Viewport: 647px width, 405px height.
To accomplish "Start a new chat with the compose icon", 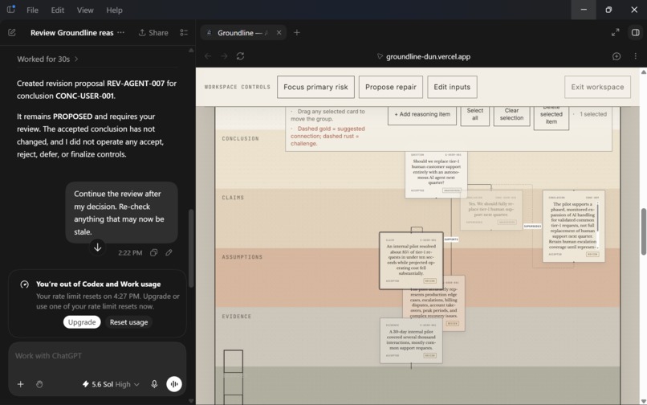I will coord(11,33).
